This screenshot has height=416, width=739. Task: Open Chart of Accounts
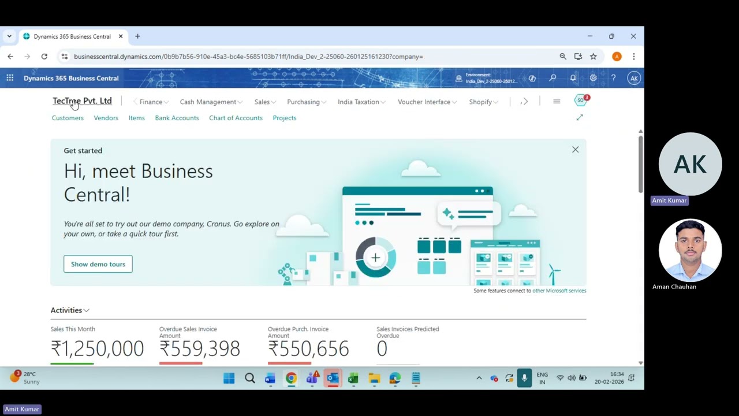[236, 118]
